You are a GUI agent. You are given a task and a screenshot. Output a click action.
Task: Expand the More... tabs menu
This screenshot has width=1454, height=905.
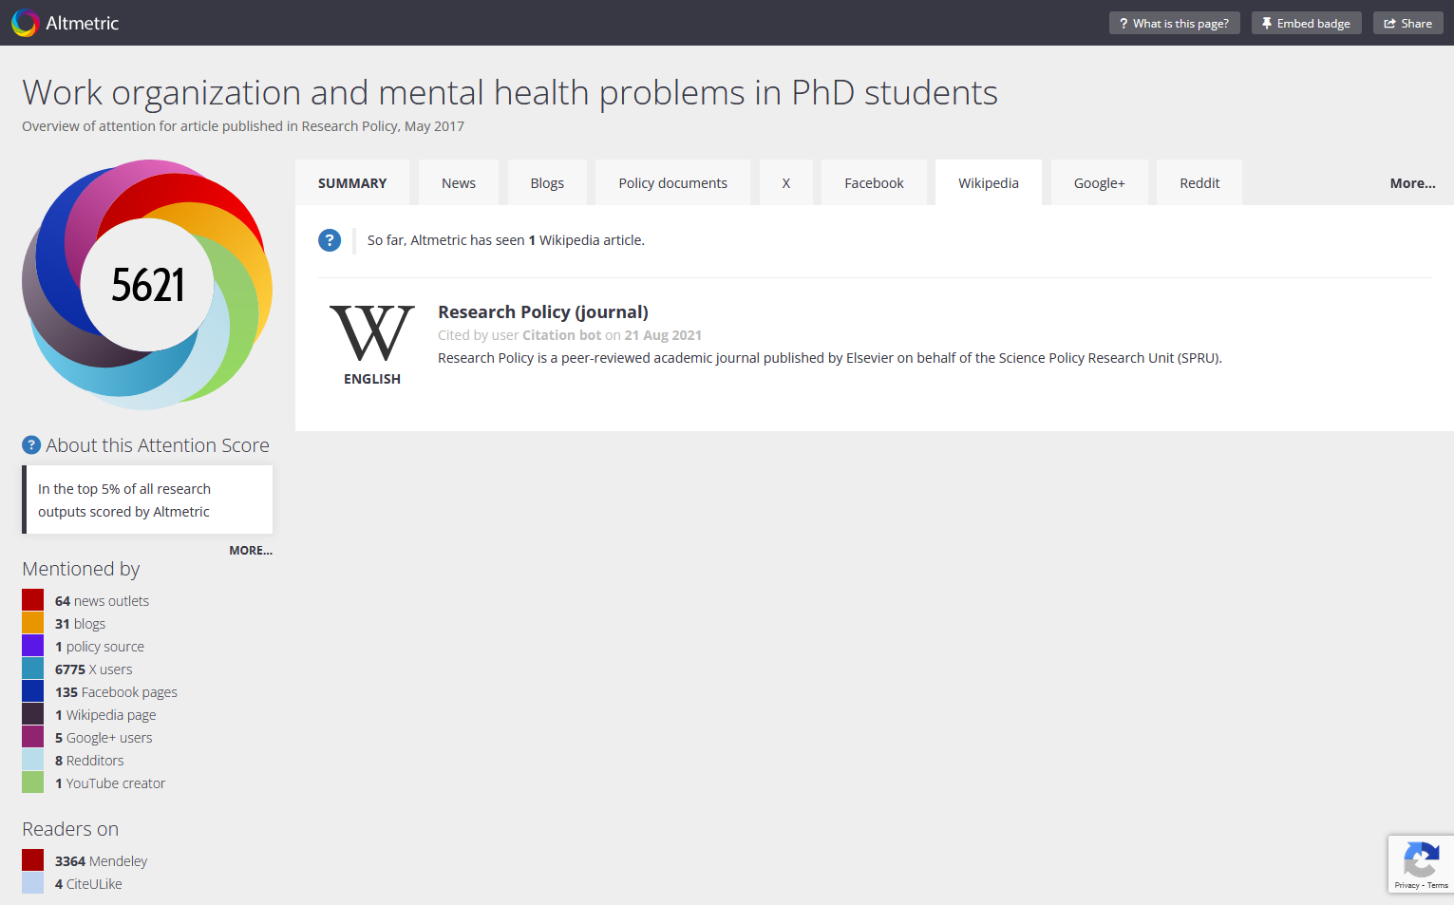pyautogui.click(x=1413, y=183)
